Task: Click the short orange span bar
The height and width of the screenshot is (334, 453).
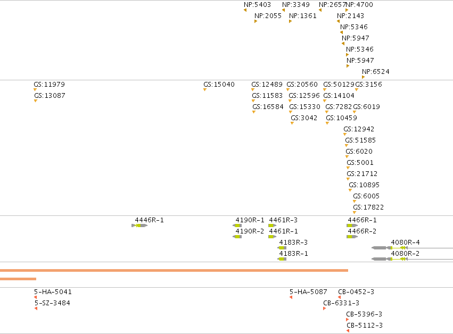Action: click(18, 279)
